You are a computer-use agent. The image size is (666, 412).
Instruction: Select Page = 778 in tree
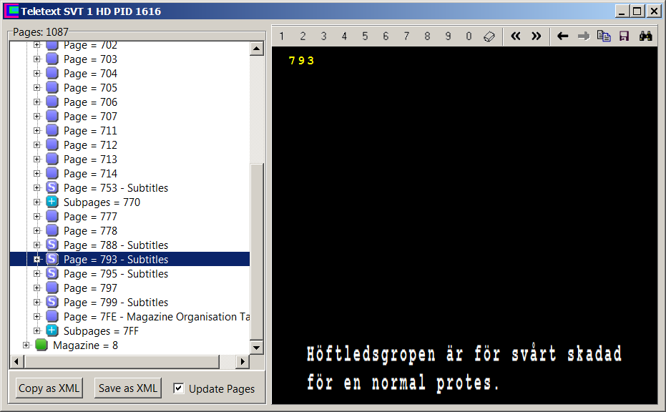(90, 230)
